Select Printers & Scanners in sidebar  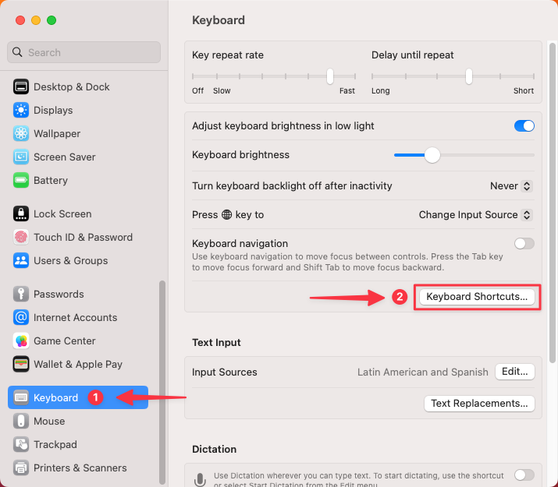click(78, 468)
